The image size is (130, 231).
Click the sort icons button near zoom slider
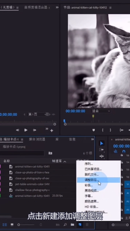(41, 225)
